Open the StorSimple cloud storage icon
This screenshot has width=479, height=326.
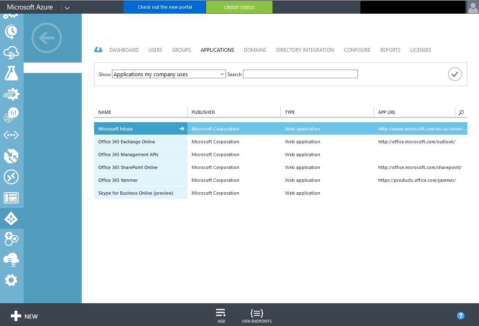pyautogui.click(x=11, y=259)
